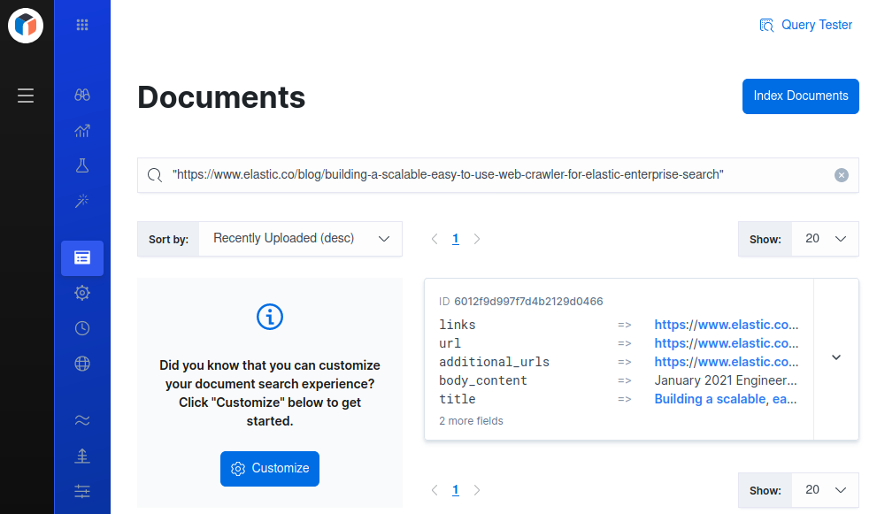The width and height of the screenshot is (877, 514).
Task: Launch the Query Tester
Action: click(x=805, y=25)
